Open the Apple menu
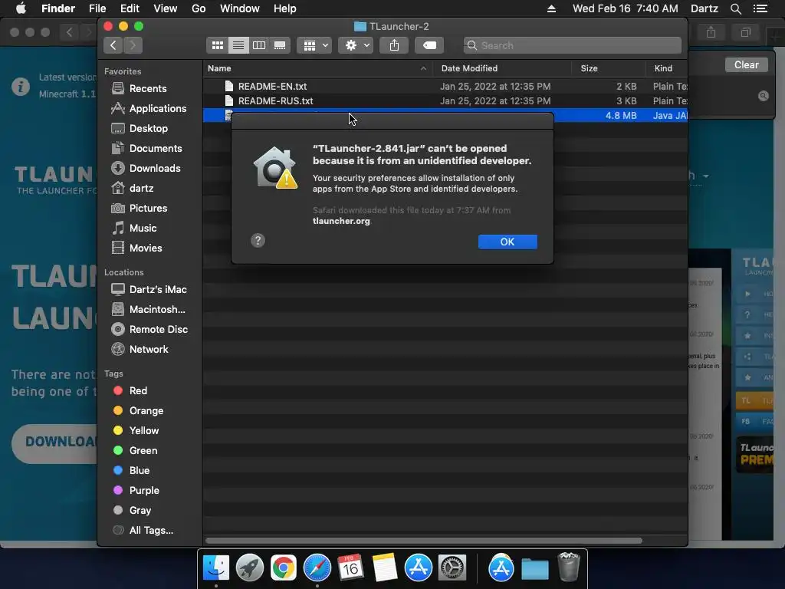 [x=21, y=8]
